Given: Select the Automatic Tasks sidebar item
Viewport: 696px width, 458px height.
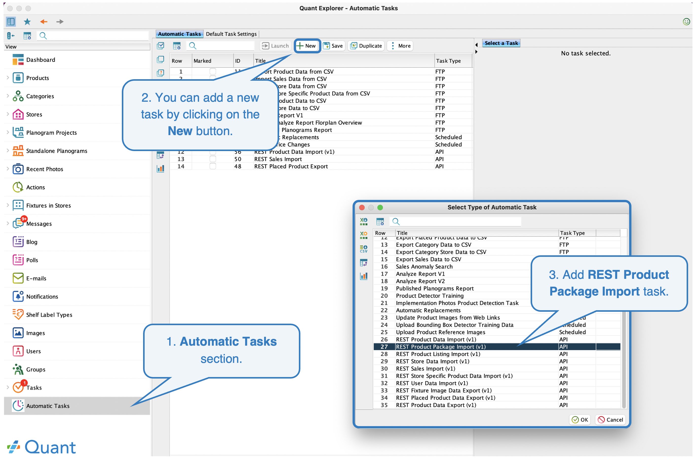Looking at the screenshot, I should click(x=77, y=406).
